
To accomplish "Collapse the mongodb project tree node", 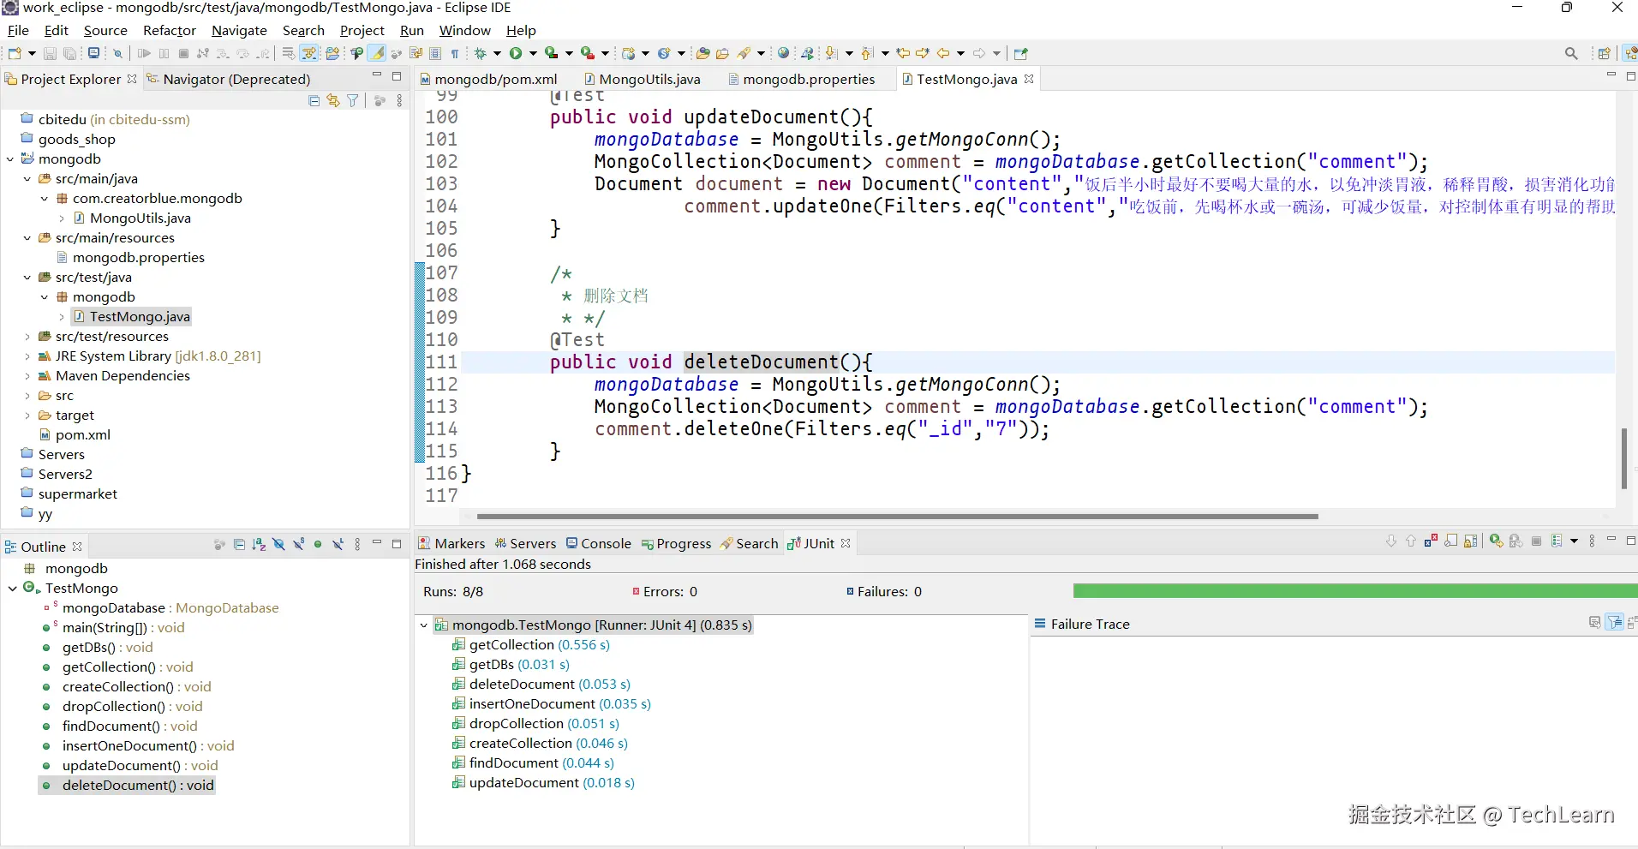I will (x=10, y=159).
